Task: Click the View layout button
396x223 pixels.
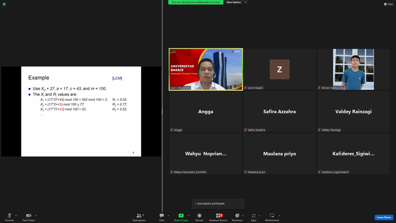Action: tap(389, 4)
